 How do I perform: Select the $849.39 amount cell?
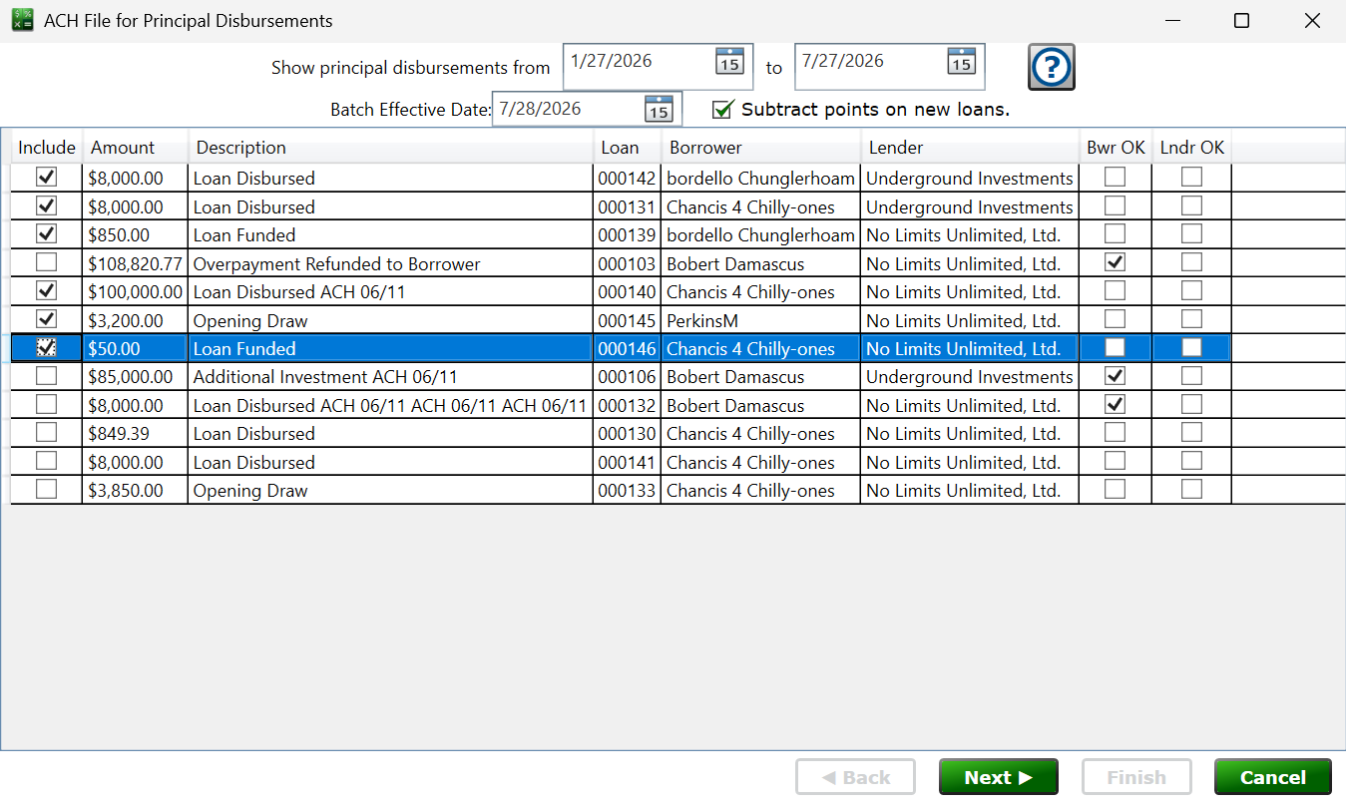tap(135, 434)
